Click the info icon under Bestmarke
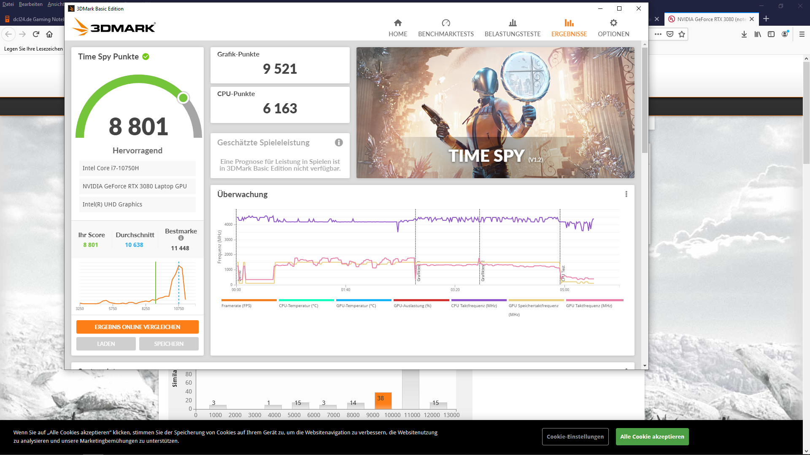Viewport: 810px width, 455px height. 181,238
